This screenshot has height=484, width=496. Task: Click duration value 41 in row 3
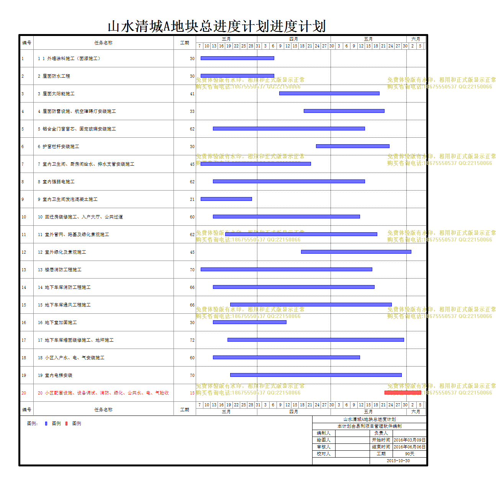[192, 94]
